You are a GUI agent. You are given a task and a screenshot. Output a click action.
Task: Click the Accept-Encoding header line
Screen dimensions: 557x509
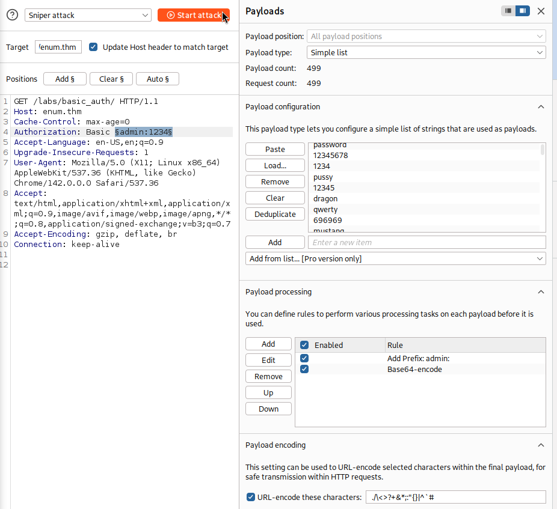point(96,234)
